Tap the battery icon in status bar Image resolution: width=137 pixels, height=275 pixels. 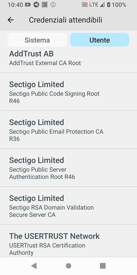coord(109,5)
